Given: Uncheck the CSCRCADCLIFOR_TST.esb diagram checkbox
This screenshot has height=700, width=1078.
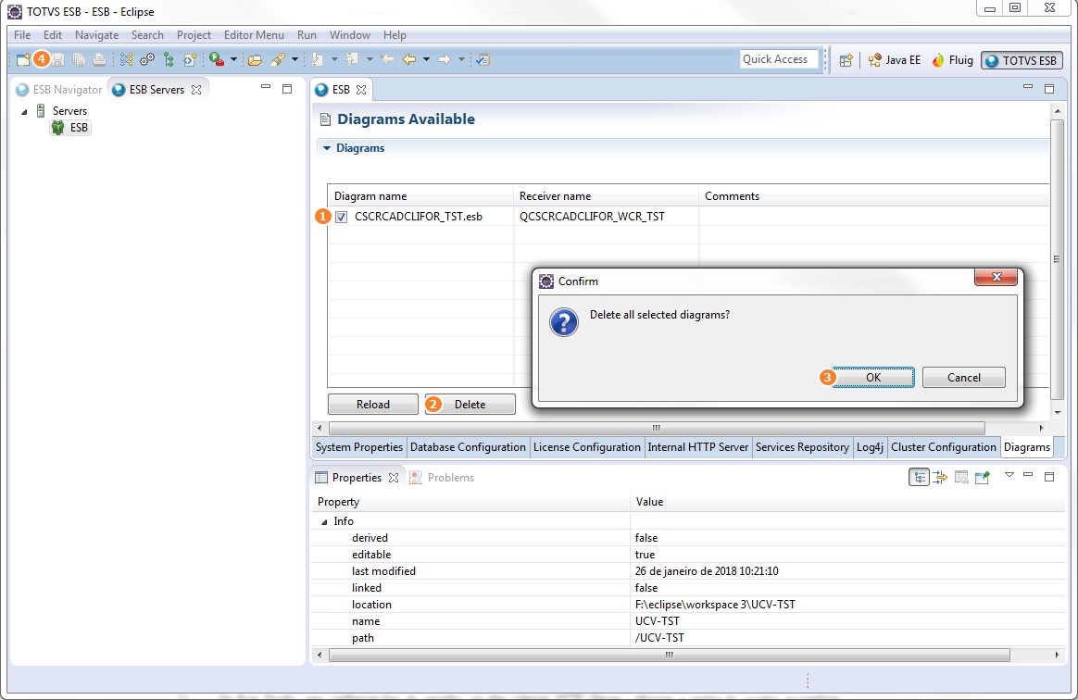Looking at the screenshot, I should [341, 217].
